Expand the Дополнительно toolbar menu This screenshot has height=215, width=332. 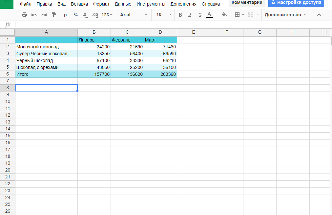point(285,15)
